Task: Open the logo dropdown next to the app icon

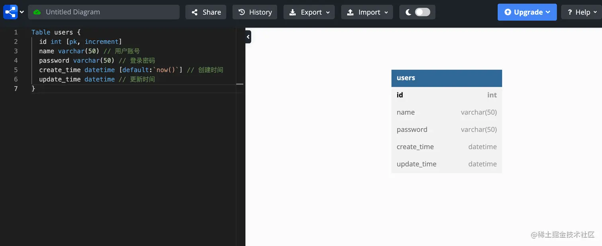Action: [22, 12]
